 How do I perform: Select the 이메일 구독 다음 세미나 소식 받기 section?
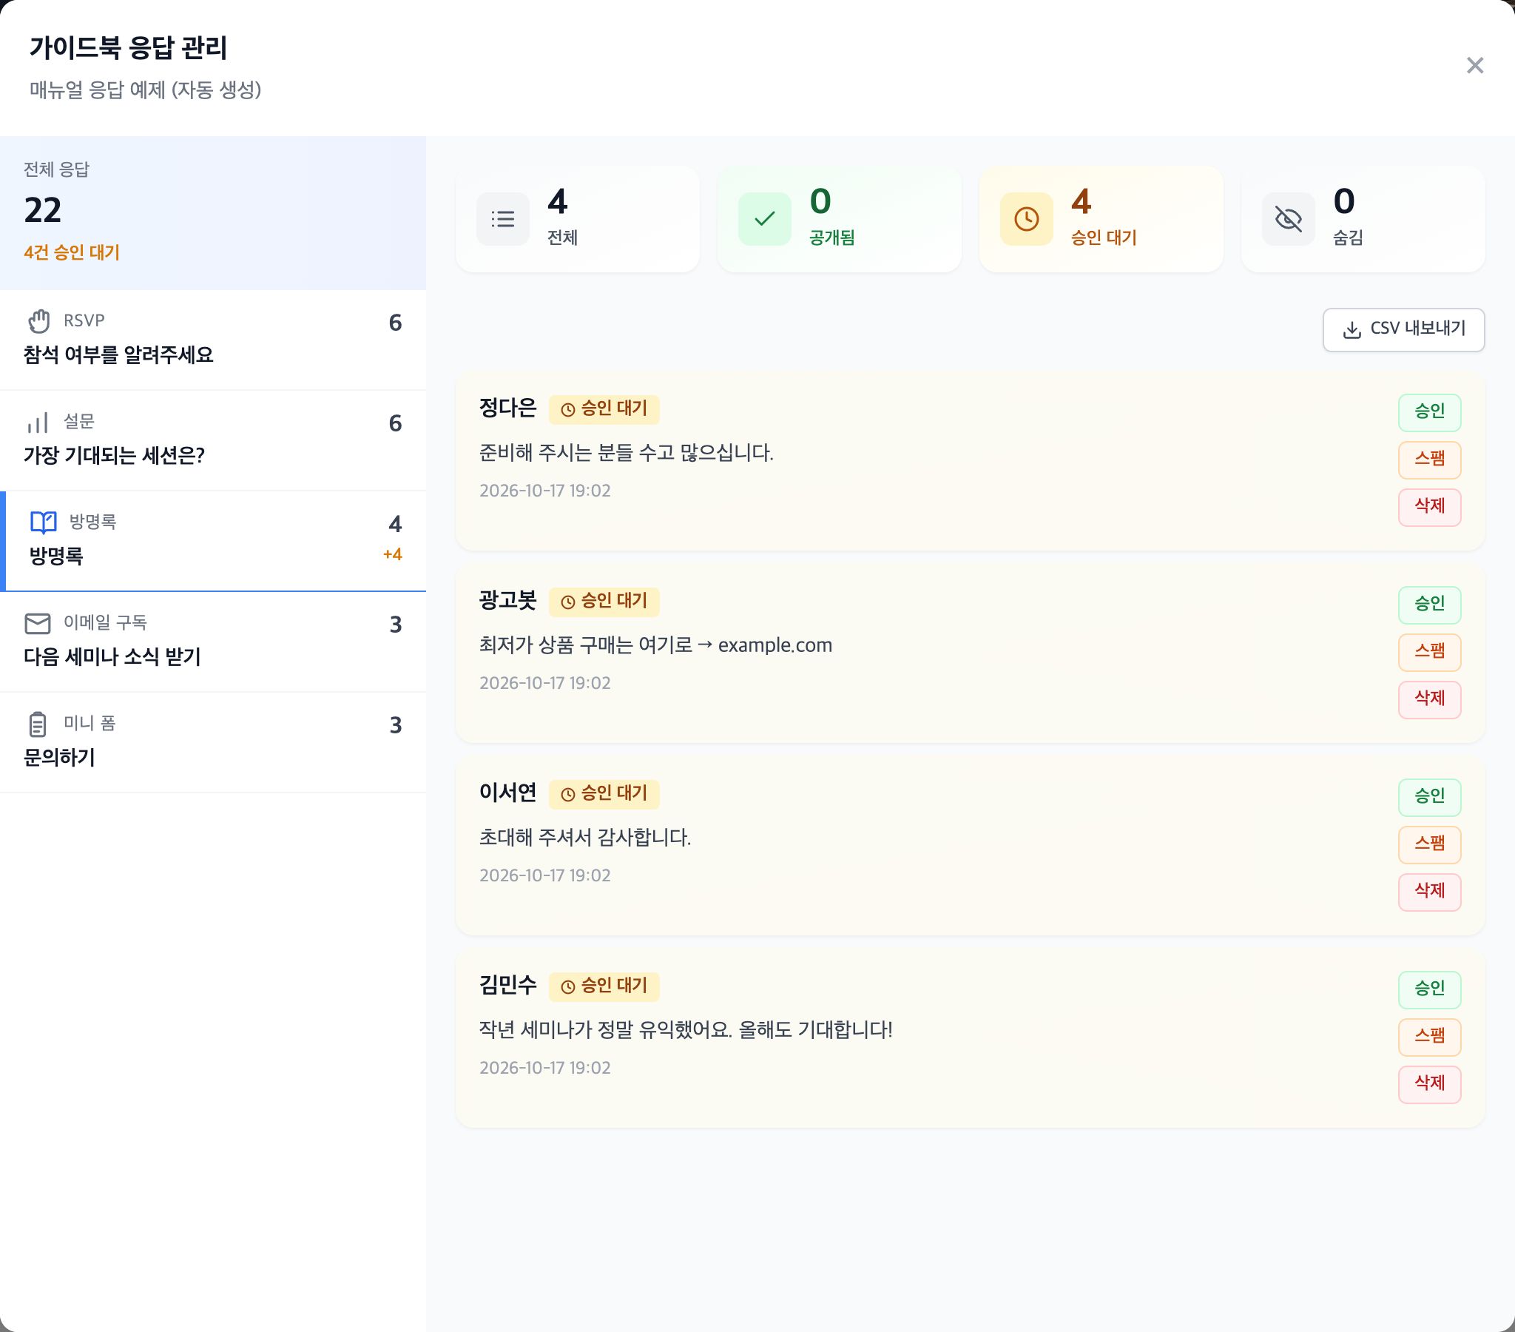213,642
